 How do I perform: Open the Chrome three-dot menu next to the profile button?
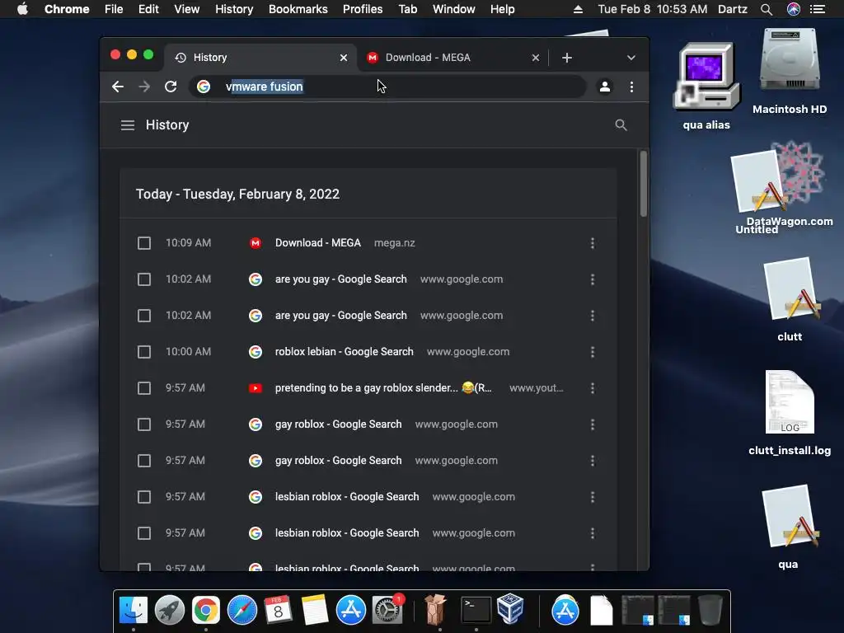(x=631, y=87)
